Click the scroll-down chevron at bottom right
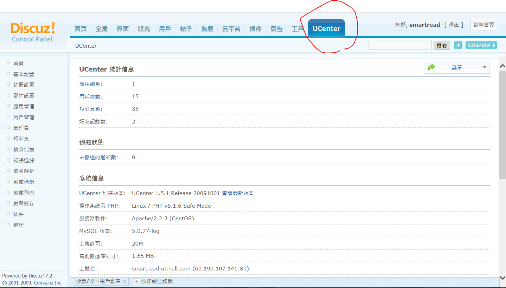Viewport: 506px width, 288px height. point(502,277)
